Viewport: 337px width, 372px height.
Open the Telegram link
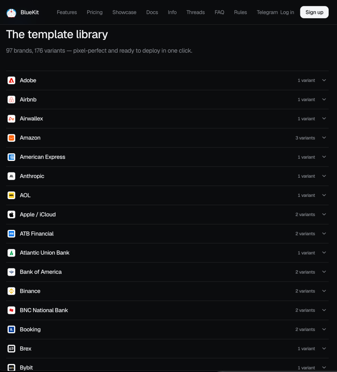(267, 12)
